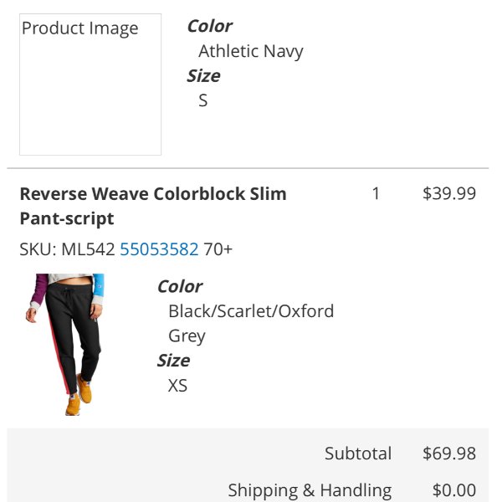The width and height of the screenshot is (502, 502).
Task: Select the Reverse Weave Colorblock Slim Pant-script title
Action: pyautogui.click(x=153, y=206)
